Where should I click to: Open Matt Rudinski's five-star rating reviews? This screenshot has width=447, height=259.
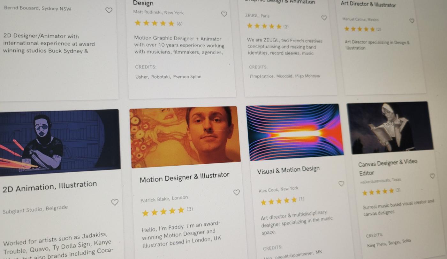[158, 23]
